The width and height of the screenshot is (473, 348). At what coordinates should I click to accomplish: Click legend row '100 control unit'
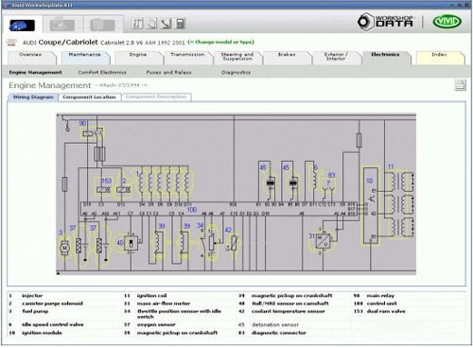coord(376,304)
